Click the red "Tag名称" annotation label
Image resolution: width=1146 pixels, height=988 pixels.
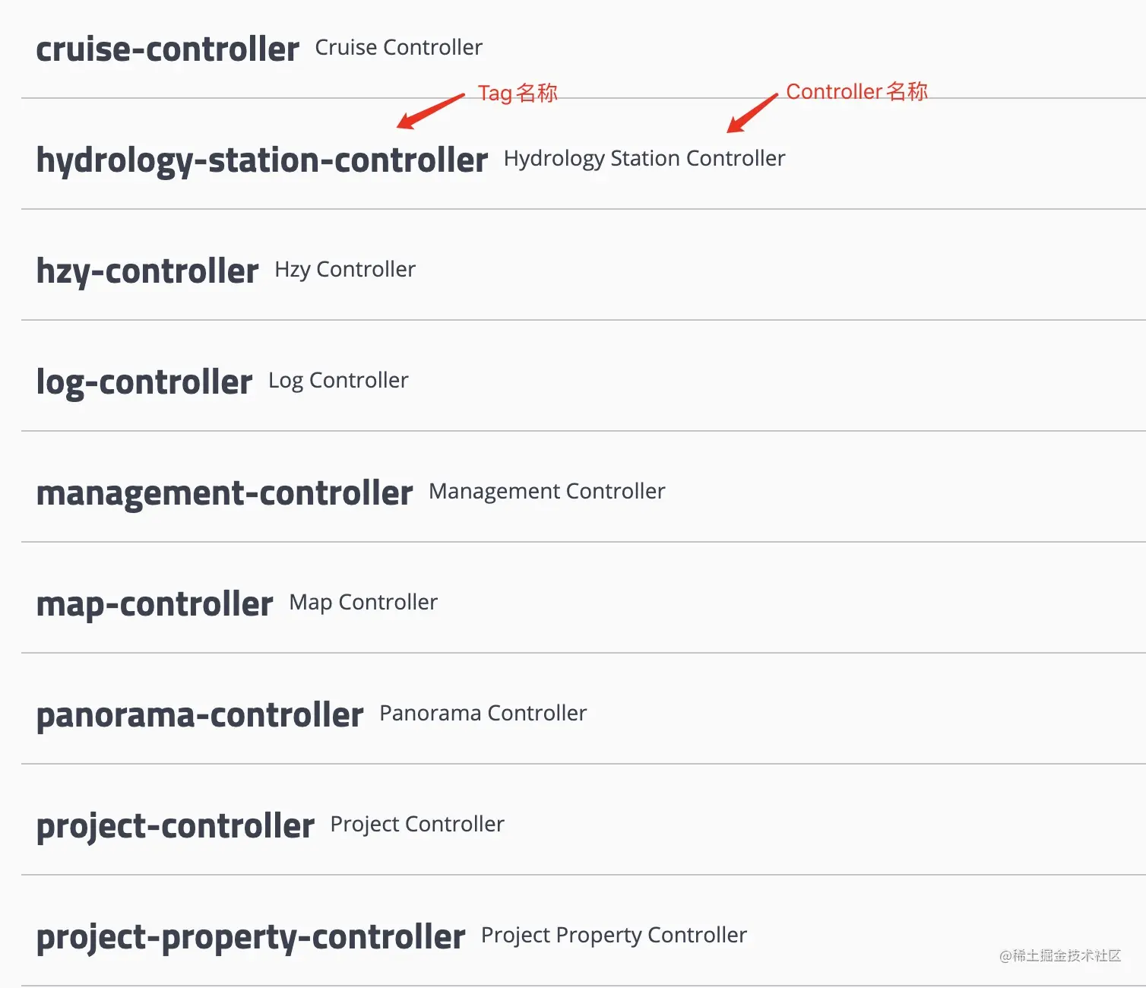[518, 93]
